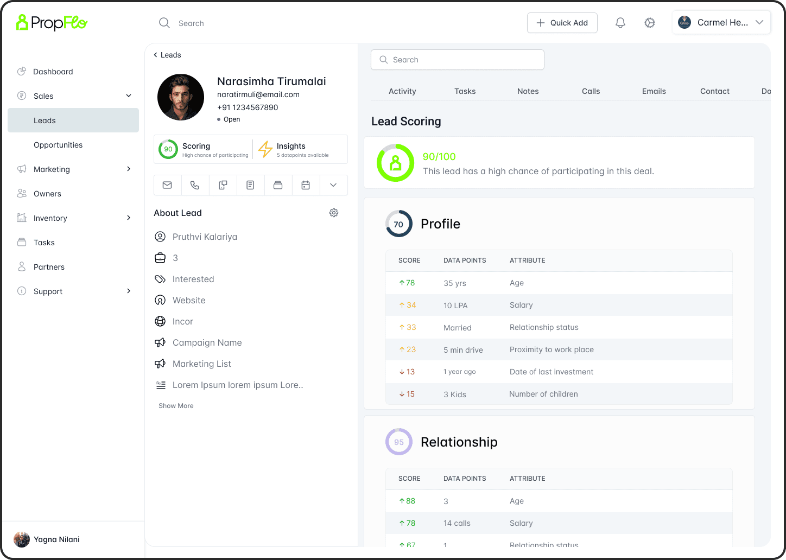
Task: Click the Quick Add button
Action: click(562, 23)
